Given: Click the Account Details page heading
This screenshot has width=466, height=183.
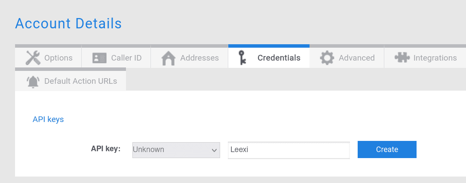Looking at the screenshot, I should [x=68, y=23].
